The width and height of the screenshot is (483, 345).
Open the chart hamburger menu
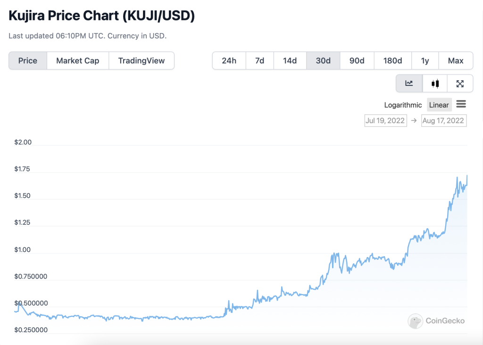[461, 104]
